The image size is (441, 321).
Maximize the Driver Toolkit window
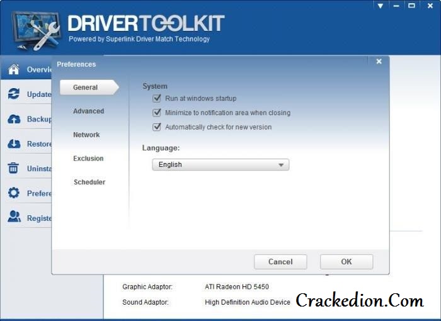[x=412, y=6]
